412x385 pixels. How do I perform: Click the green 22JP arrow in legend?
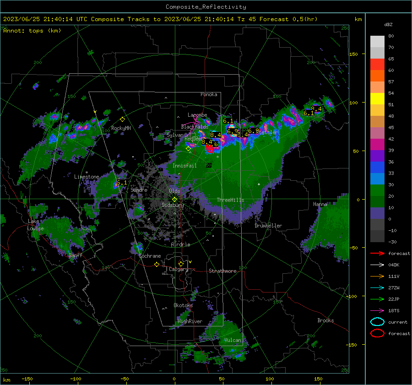[x=377, y=299]
